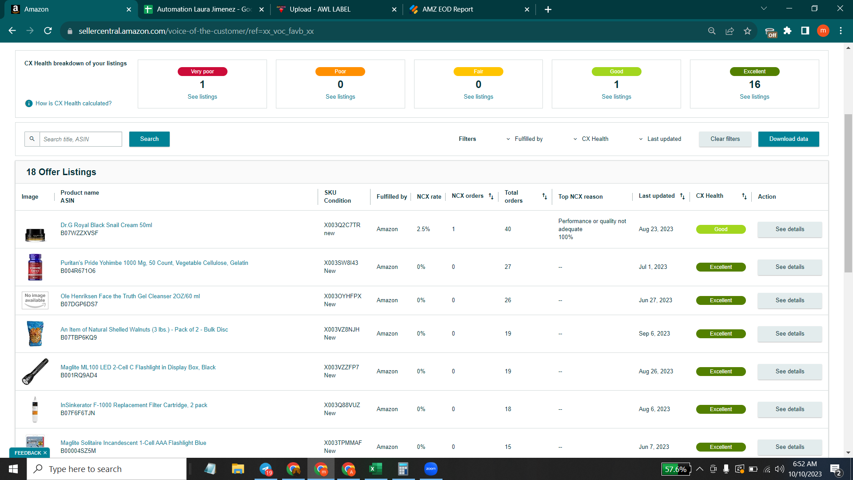
Task: Open the Chrome three-dot menu
Action: pyautogui.click(x=841, y=31)
